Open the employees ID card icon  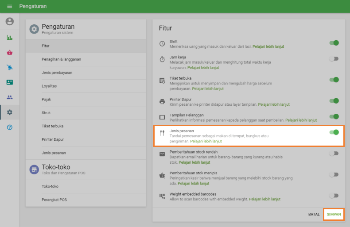[9, 82]
